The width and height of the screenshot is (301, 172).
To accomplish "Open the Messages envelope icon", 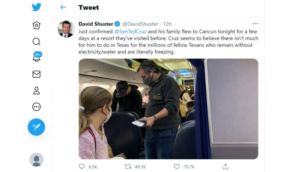I will 37,74.
